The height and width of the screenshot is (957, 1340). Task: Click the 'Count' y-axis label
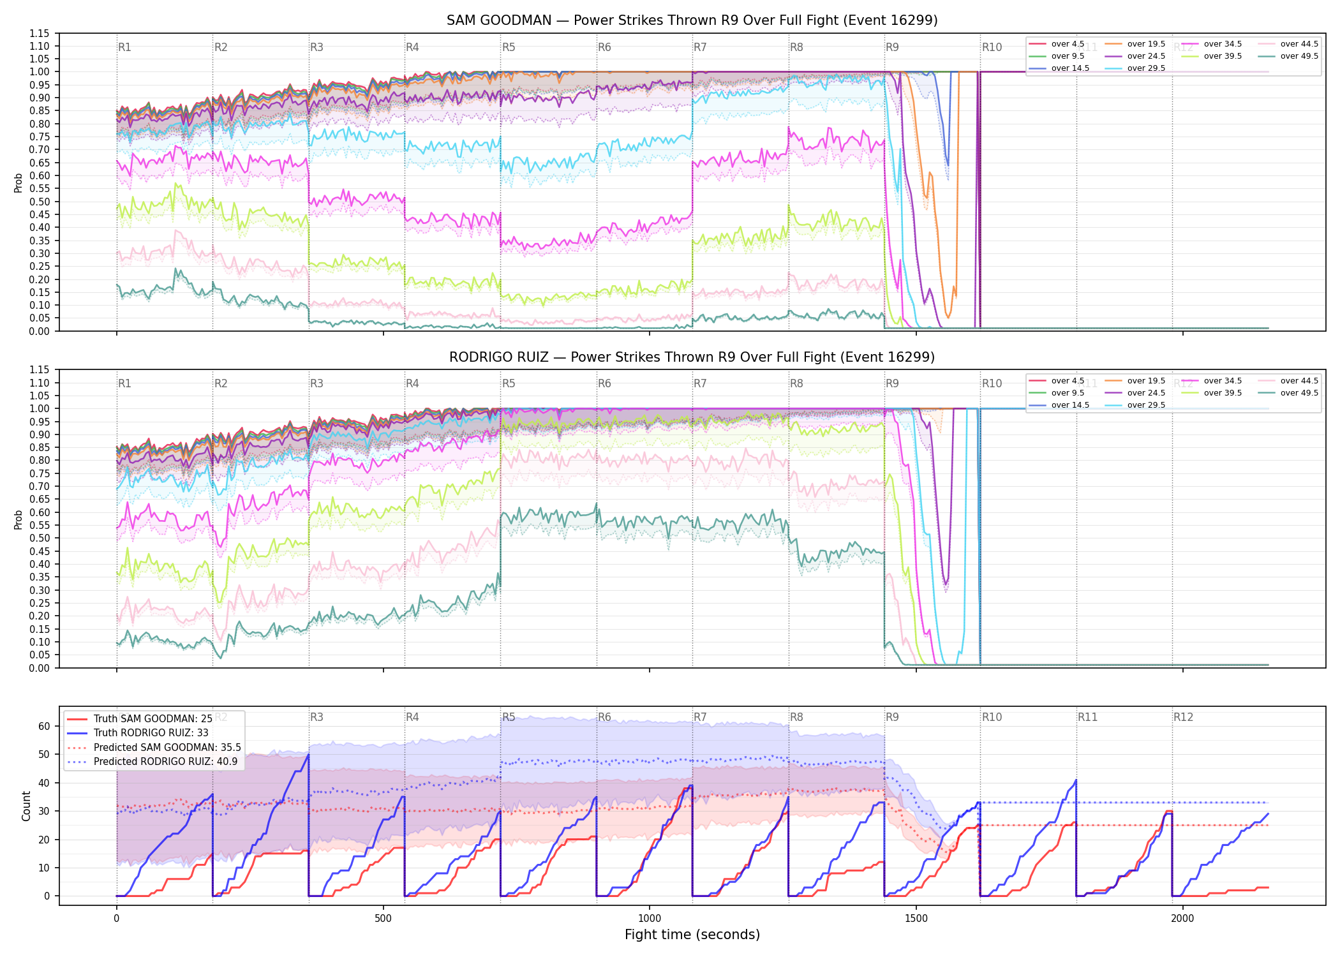click(26, 806)
